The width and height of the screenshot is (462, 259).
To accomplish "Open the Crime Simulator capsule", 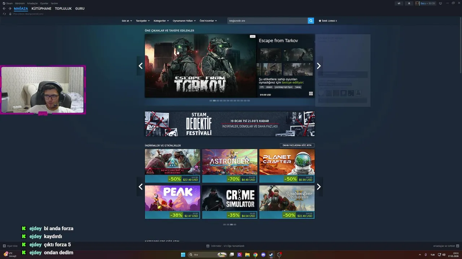I will tap(230, 202).
